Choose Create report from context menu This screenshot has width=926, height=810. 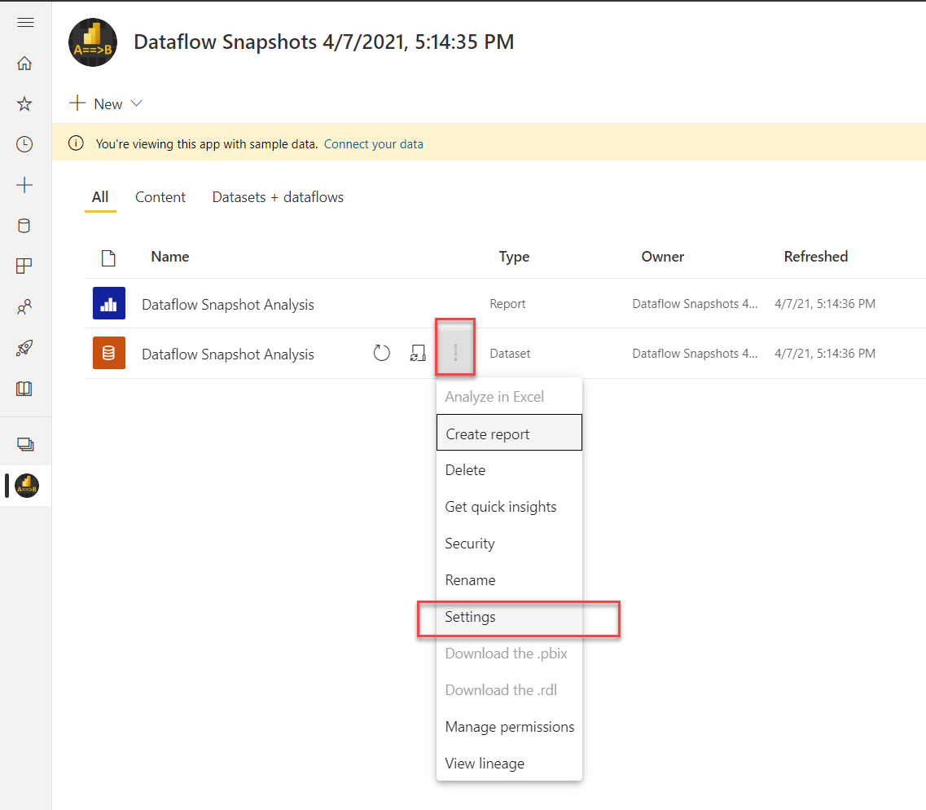509,433
